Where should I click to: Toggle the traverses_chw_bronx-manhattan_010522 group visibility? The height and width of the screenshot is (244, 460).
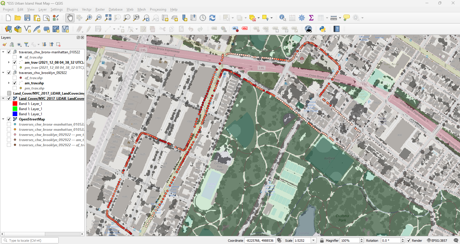9,52
